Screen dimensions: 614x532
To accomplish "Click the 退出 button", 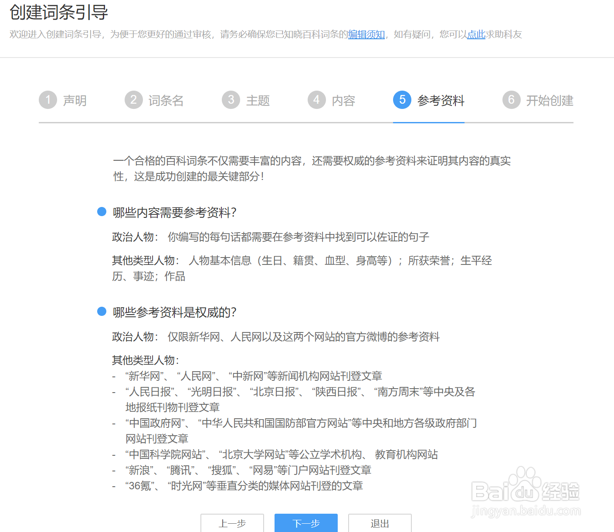I will pos(380,523).
